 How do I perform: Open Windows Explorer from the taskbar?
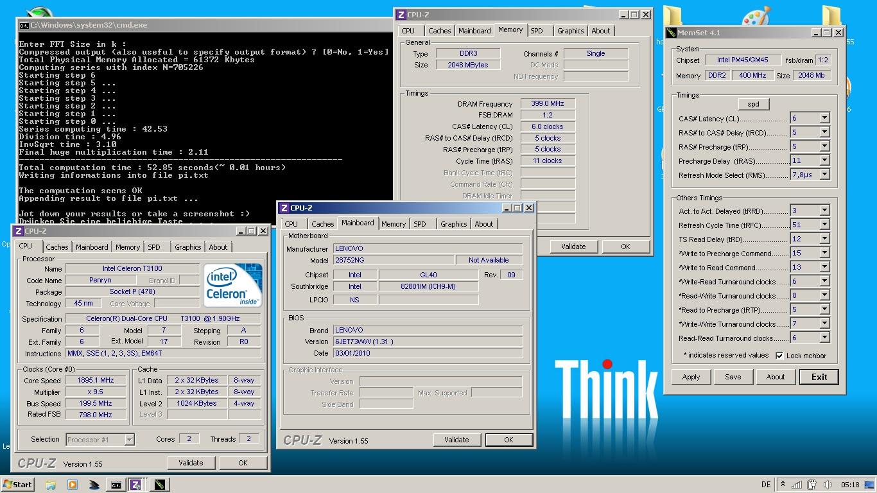[x=51, y=485]
